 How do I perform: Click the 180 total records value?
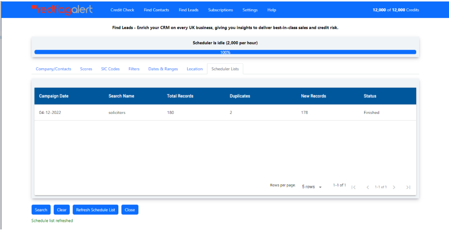pos(170,113)
